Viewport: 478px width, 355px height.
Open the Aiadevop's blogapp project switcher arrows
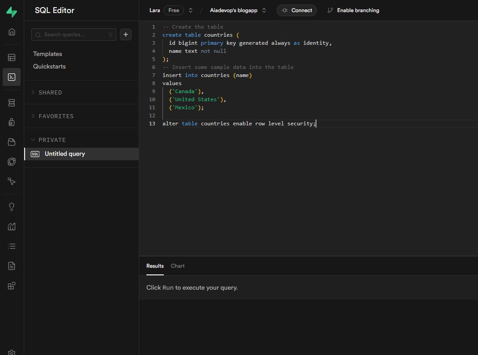[x=264, y=10]
